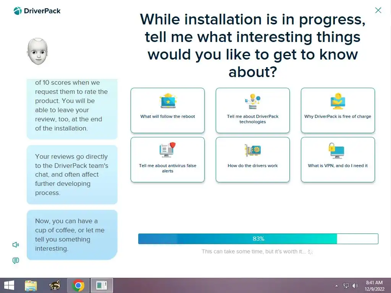Click the lightbulb technologies icon
The height and width of the screenshot is (293, 391).
(253, 101)
